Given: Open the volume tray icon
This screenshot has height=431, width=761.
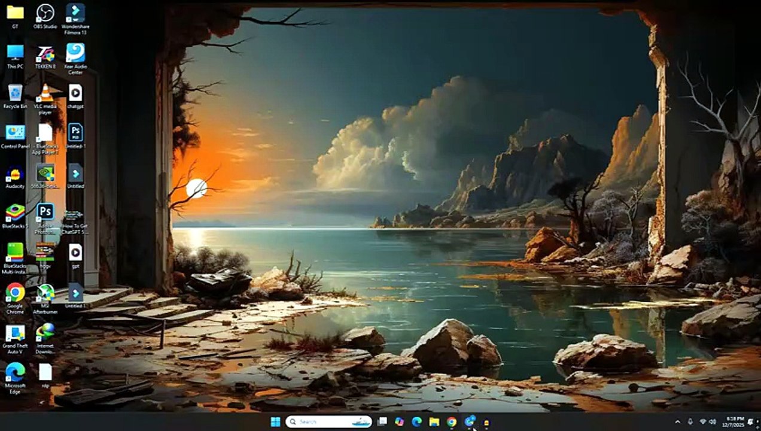Looking at the screenshot, I should (714, 422).
